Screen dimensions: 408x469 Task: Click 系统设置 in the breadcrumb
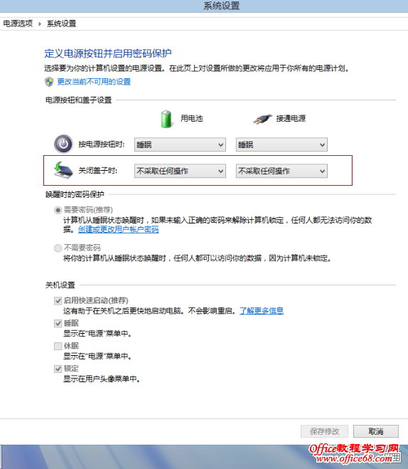(x=62, y=23)
